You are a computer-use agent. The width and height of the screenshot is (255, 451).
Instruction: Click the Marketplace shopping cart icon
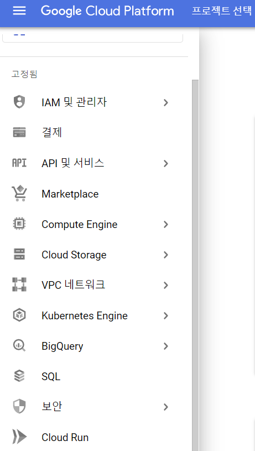tap(19, 193)
